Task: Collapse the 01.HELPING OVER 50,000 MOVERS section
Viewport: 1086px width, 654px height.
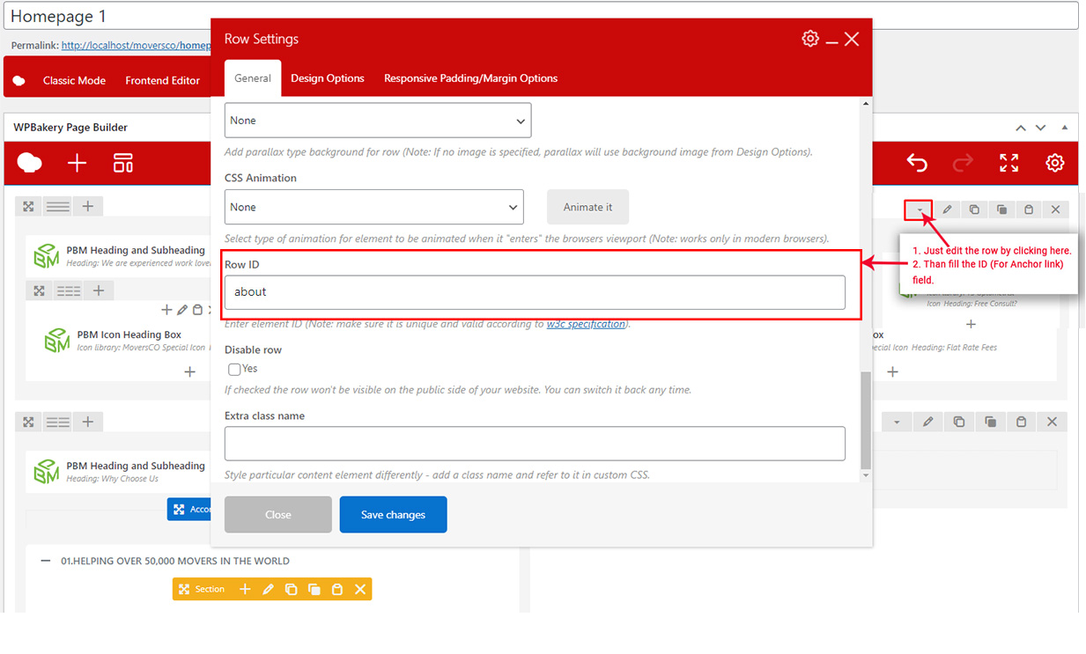Action: tap(45, 561)
